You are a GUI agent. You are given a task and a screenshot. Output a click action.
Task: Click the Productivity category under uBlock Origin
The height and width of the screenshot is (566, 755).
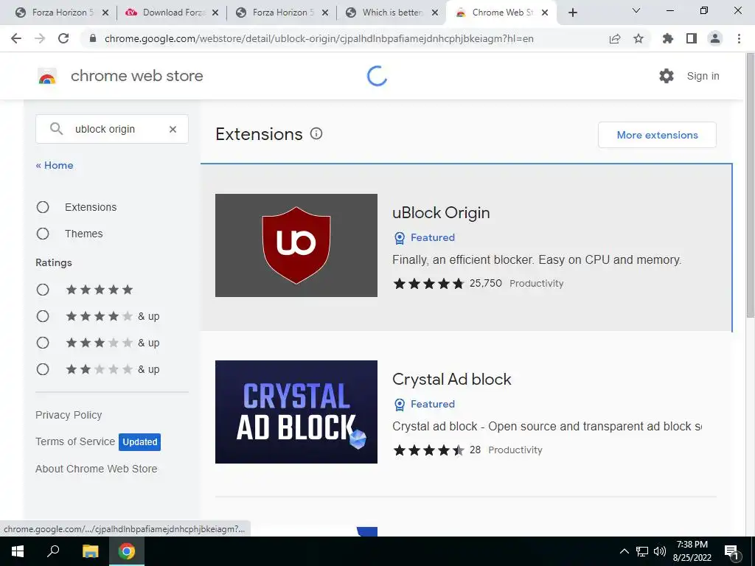pos(537,284)
